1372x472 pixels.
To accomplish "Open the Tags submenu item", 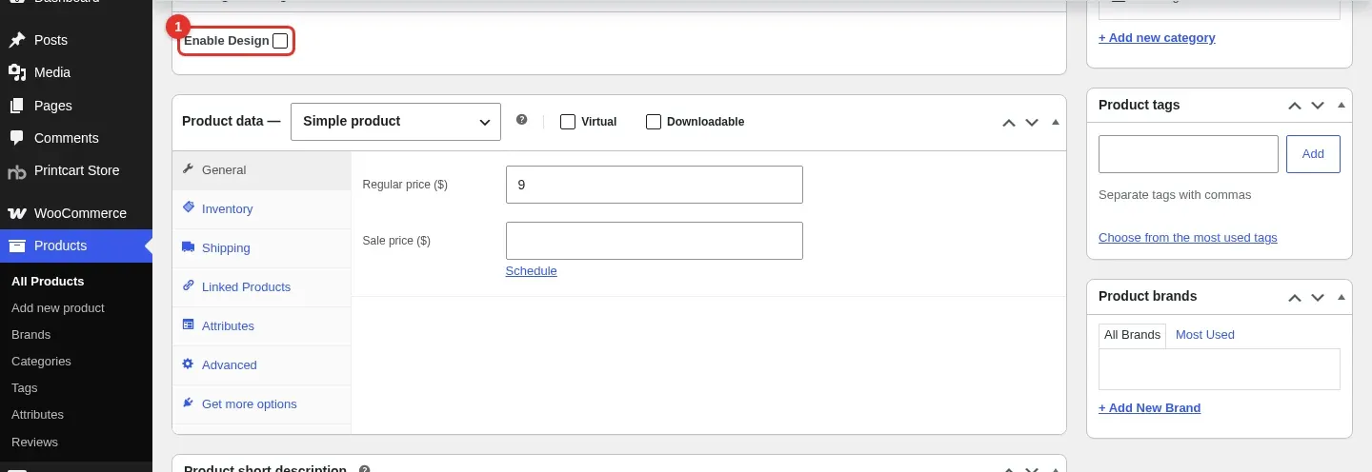I will [x=25, y=388].
